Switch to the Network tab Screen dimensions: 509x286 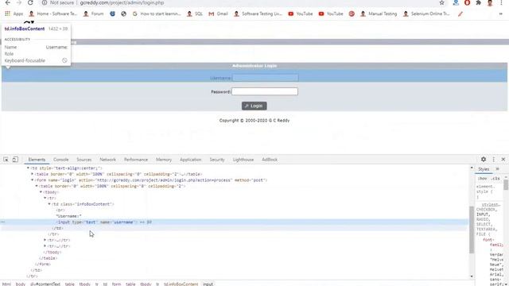pyautogui.click(x=108, y=160)
